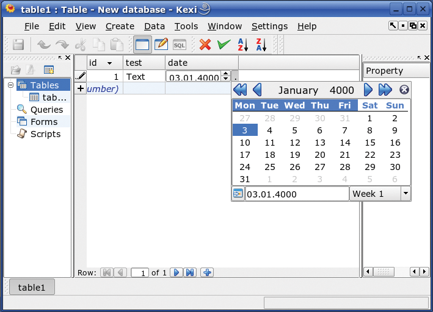
Task: Go to next row navigation button
Action: pyautogui.click(x=176, y=272)
